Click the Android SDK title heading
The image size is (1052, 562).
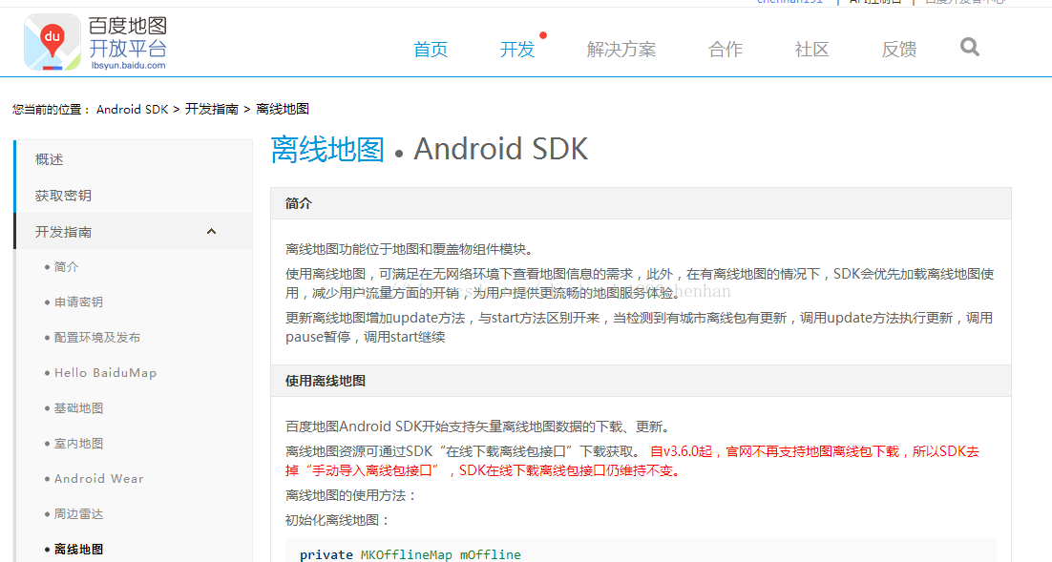tap(500, 149)
